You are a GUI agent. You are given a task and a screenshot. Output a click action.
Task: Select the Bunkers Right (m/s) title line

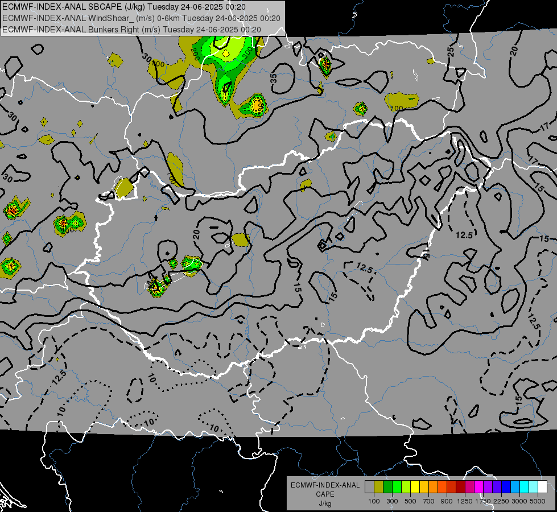131,30
